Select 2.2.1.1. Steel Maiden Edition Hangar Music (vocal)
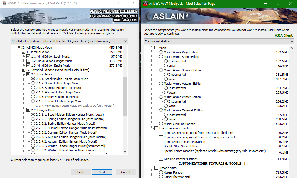Viewport: 297px width, 178px height. pos(33,115)
